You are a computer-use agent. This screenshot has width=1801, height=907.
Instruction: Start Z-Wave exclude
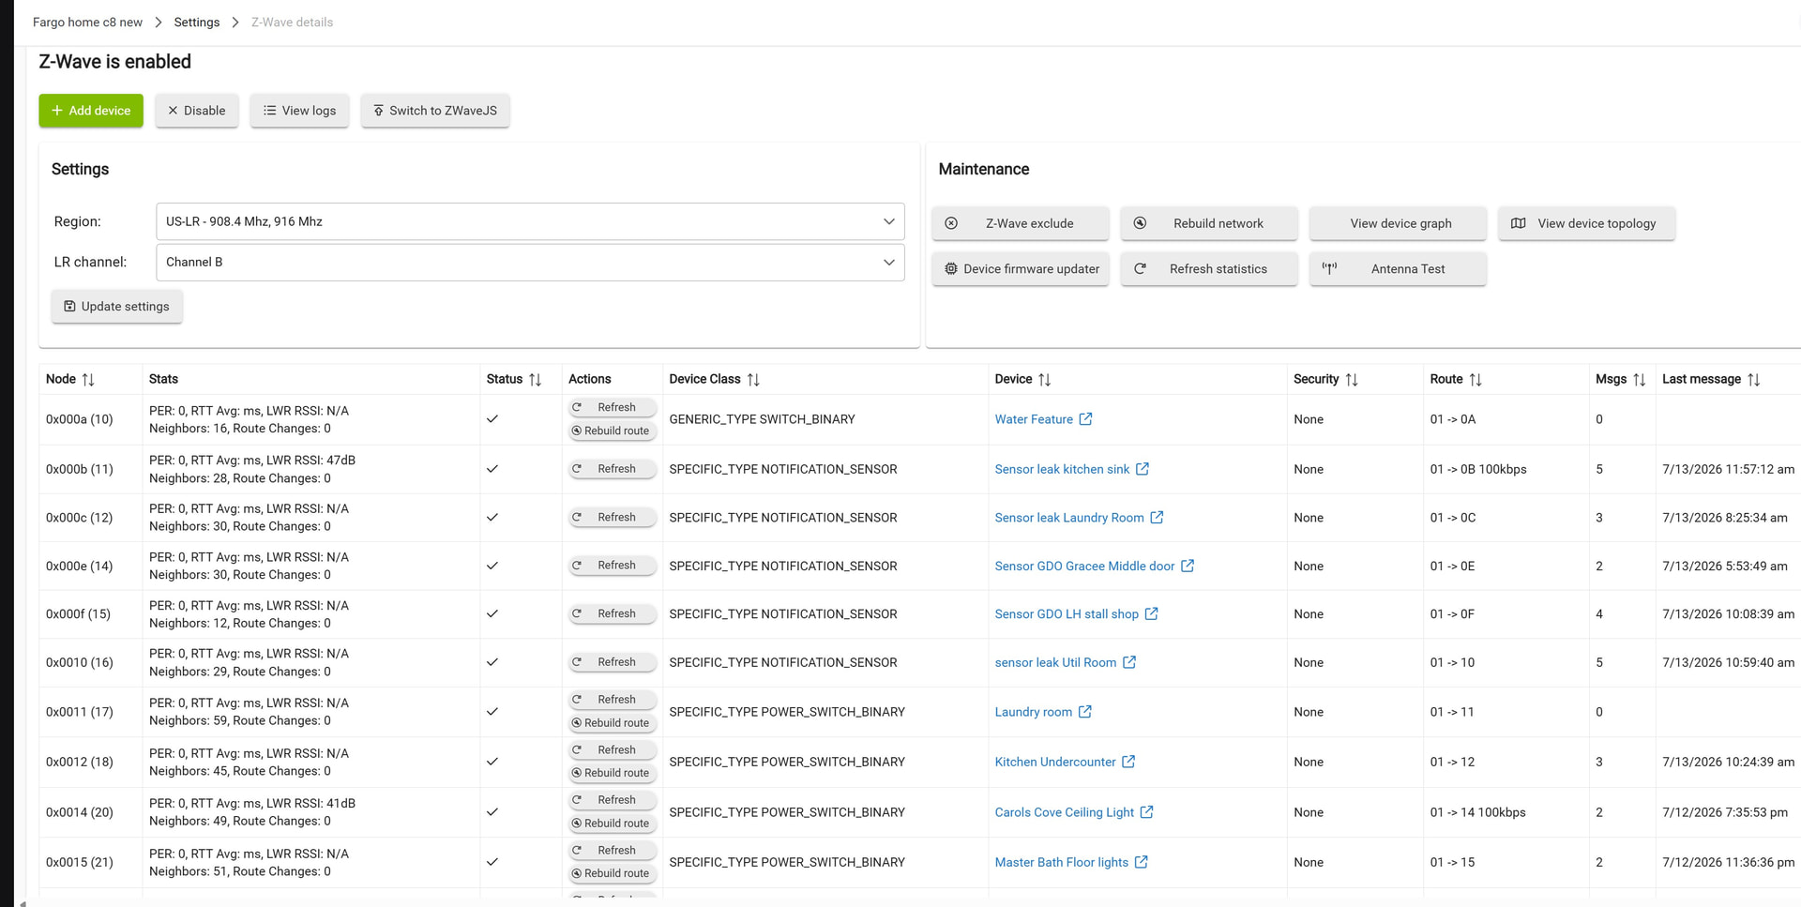tap(1021, 223)
